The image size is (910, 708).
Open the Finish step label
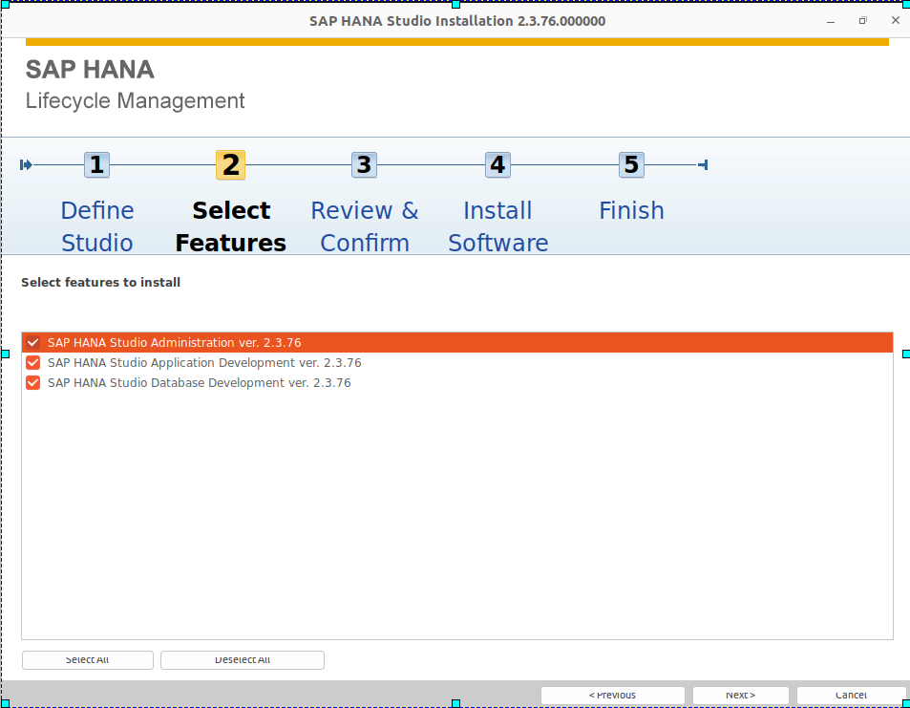631,210
